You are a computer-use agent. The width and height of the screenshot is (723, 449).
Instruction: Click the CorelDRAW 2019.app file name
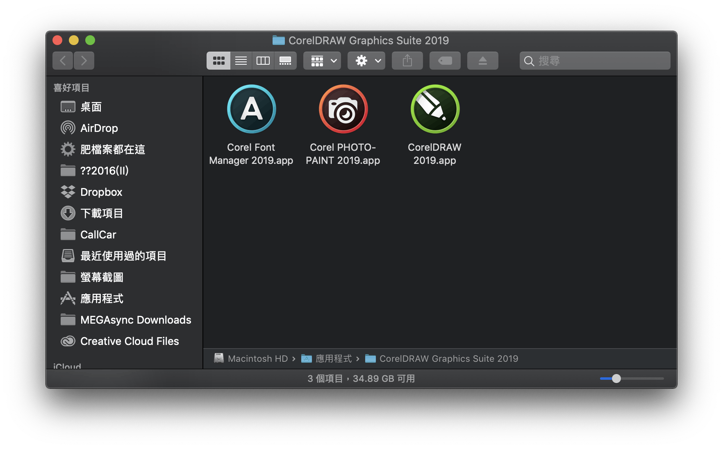435,154
